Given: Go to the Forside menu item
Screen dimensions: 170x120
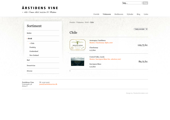Looking at the screenshot, I should [96, 14].
